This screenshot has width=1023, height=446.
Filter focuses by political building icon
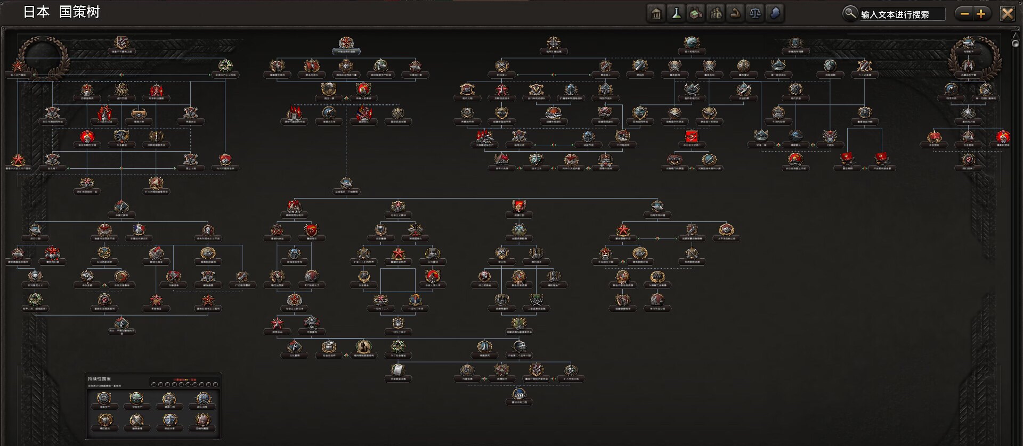656,13
